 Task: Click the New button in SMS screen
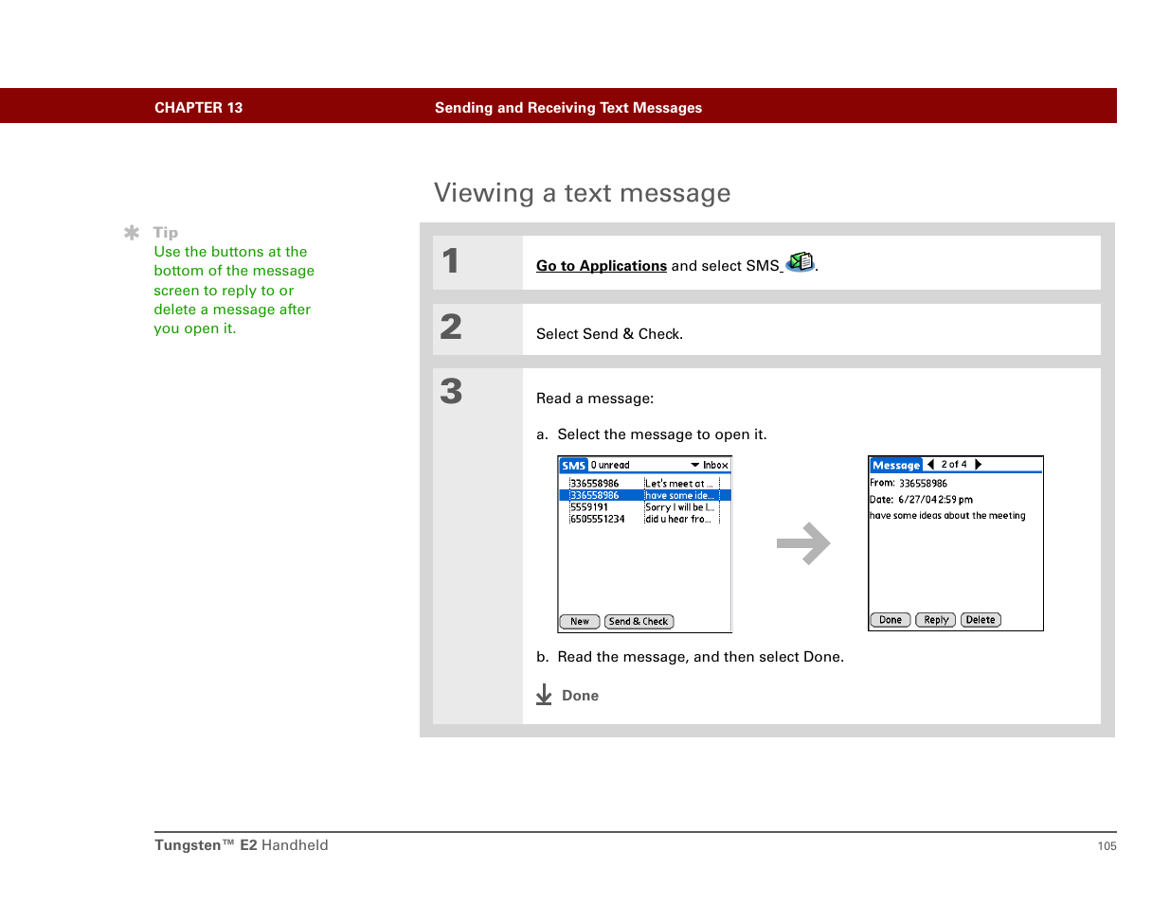coord(580,622)
